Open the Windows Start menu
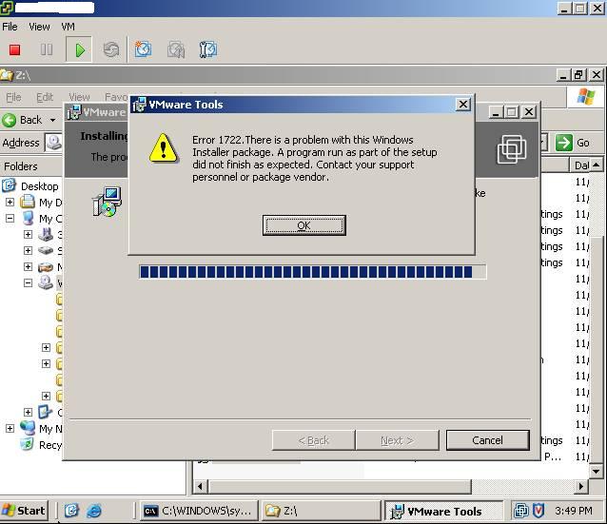 [x=24, y=511]
